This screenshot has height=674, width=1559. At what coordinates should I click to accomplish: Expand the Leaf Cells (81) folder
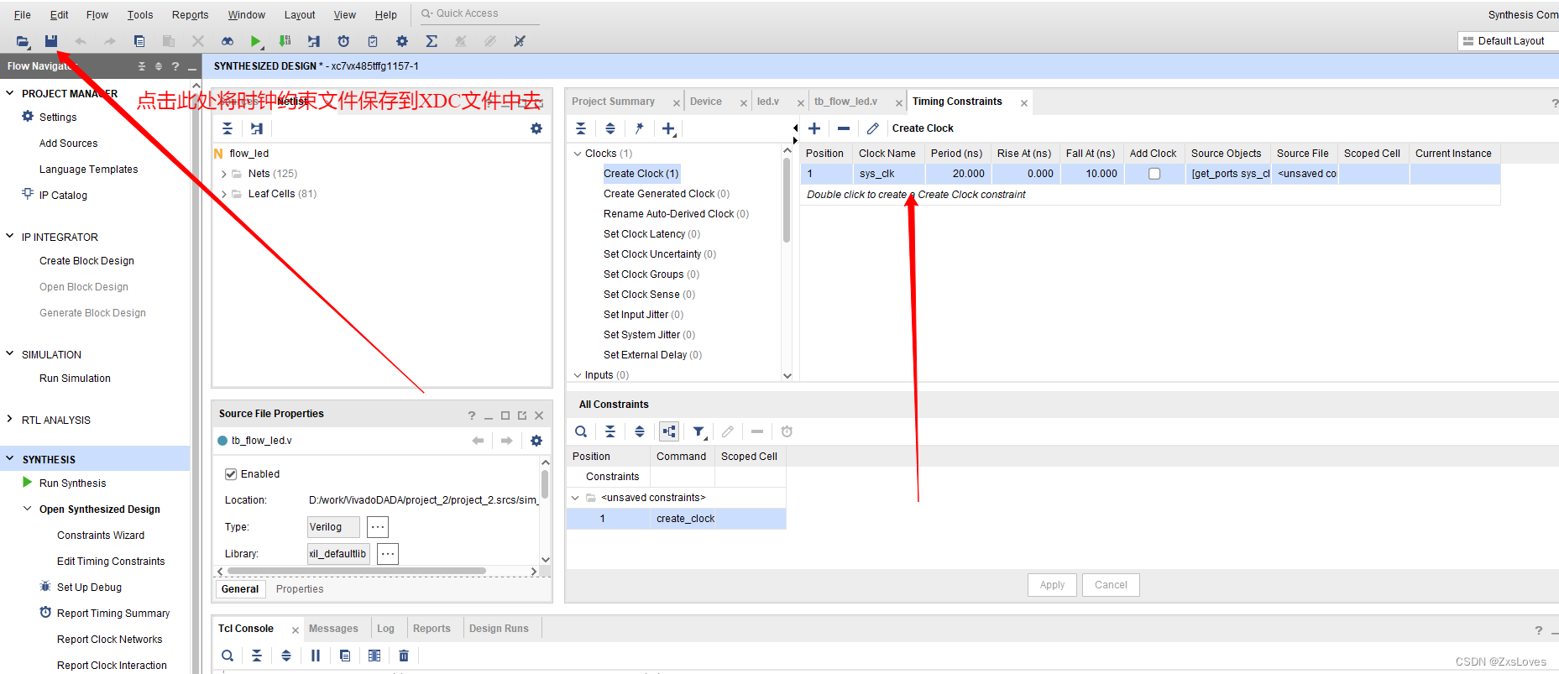coord(224,194)
